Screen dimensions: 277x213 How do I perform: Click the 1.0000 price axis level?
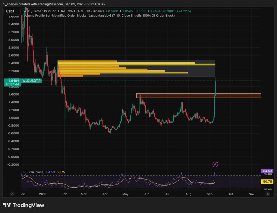pyautogui.click(x=12, y=118)
